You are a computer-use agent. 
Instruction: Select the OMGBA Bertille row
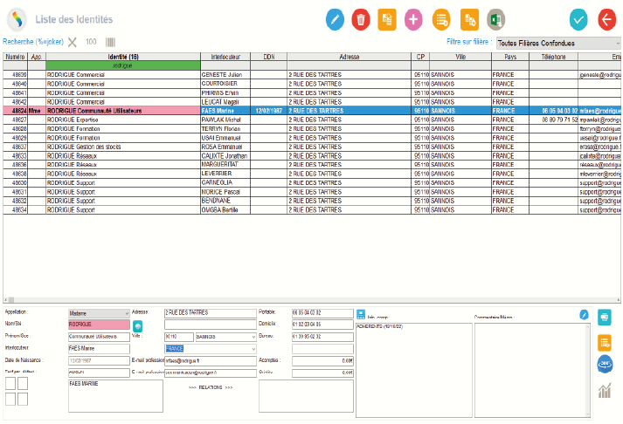(x=312, y=209)
